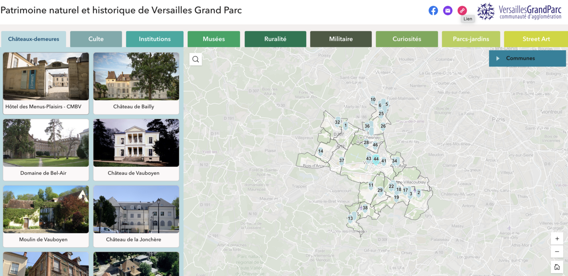
Task: Switch to the Châteaux-demeures tab
Action: [x=34, y=39]
